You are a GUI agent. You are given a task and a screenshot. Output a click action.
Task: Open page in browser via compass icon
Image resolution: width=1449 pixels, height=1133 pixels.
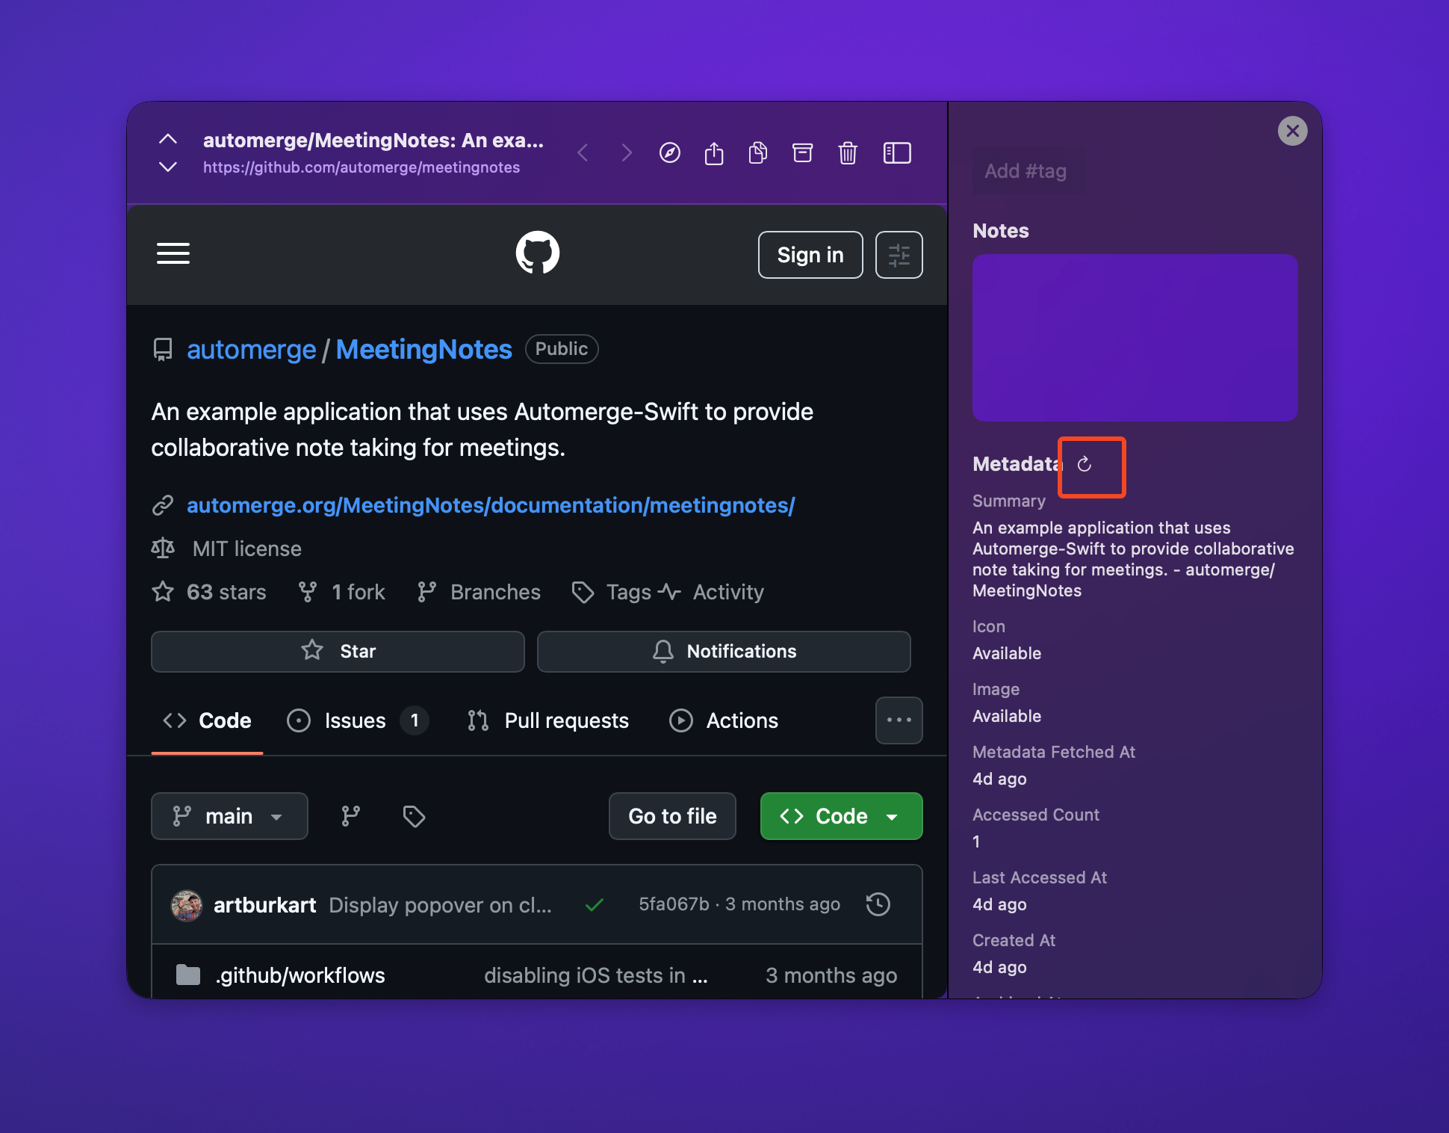point(670,153)
